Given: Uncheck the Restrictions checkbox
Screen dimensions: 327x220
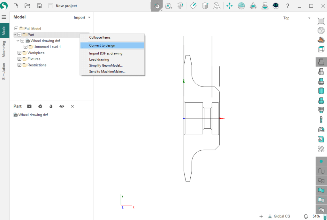Looking at the screenshot, I should (19, 65).
